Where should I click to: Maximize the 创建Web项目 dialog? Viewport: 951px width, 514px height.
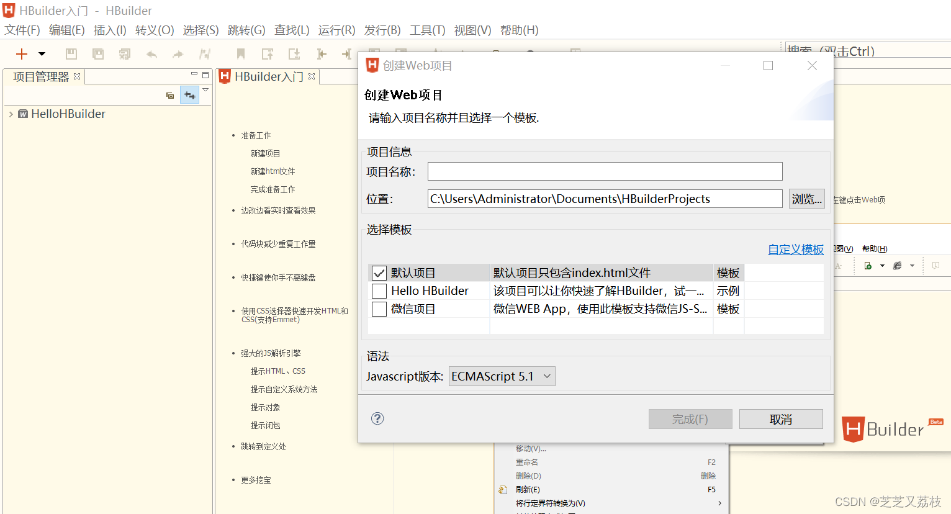click(768, 66)
